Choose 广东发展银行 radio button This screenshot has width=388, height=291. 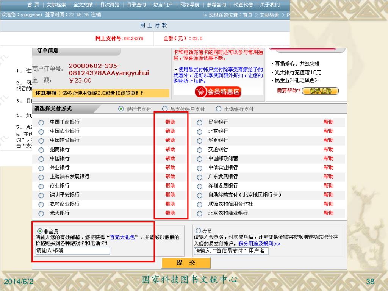[199, 177]
